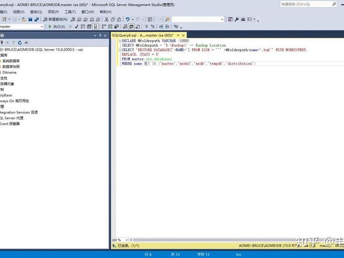Toggle the highlighted SQLCMD mode button beside query options

[x=95, y=27]
